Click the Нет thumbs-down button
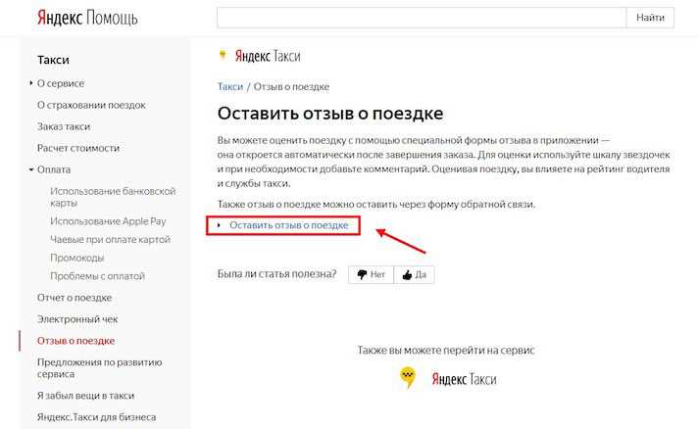Screen dimensions: 698x429 click(x=371, y=275)
